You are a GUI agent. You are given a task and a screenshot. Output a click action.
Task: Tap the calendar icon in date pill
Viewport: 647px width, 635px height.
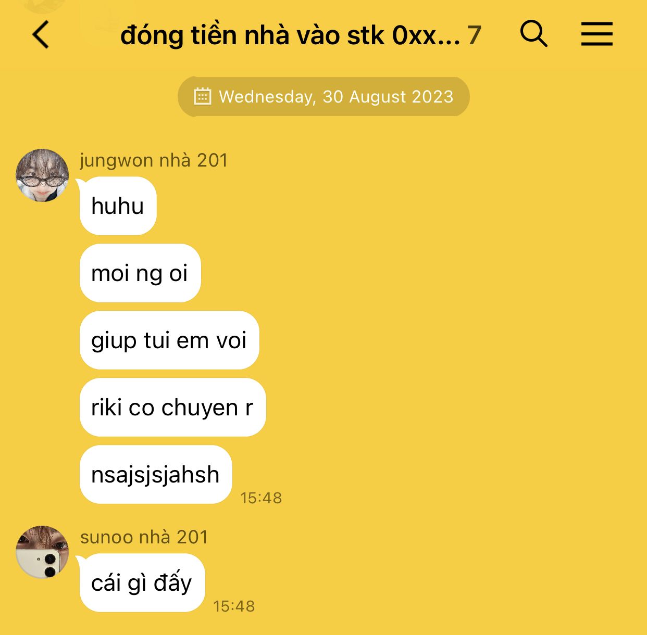pyautogui.click(x=203, y=97)
